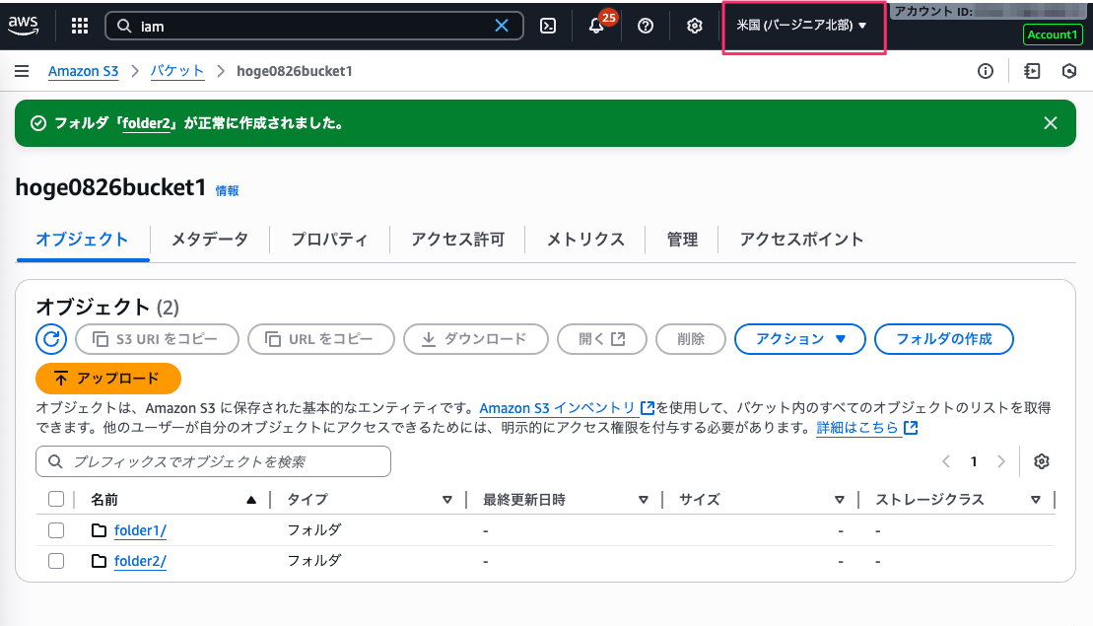1093x626 pixels.
Task: Focus the top AWS search bar
Action: (x=313, y=26)
